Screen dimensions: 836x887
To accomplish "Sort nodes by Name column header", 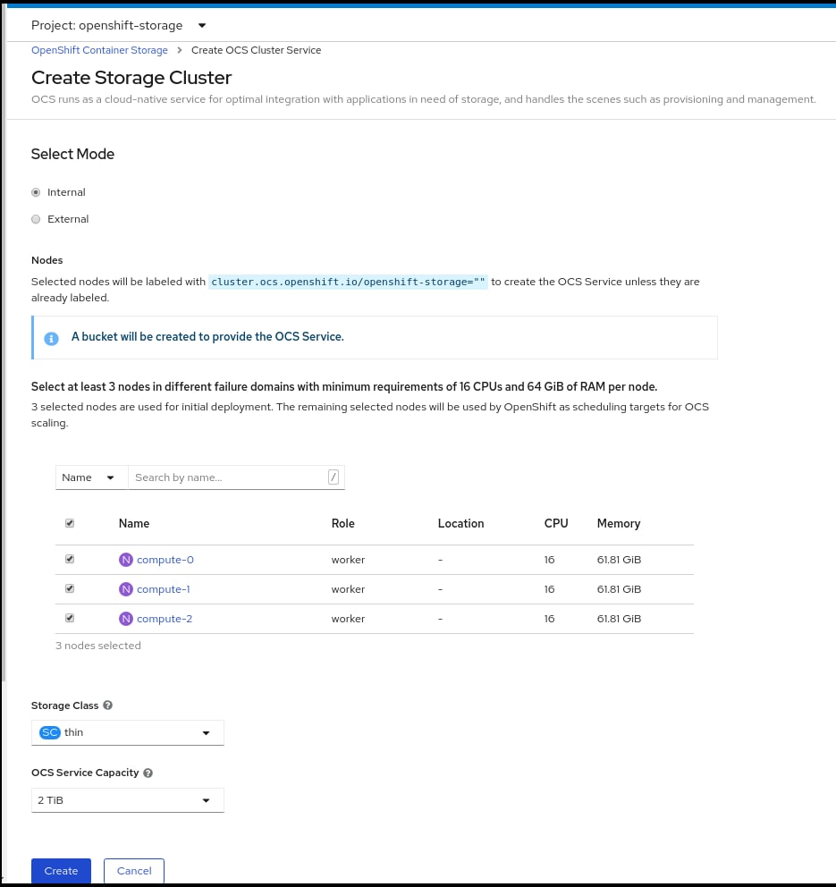I will [134, 523].
